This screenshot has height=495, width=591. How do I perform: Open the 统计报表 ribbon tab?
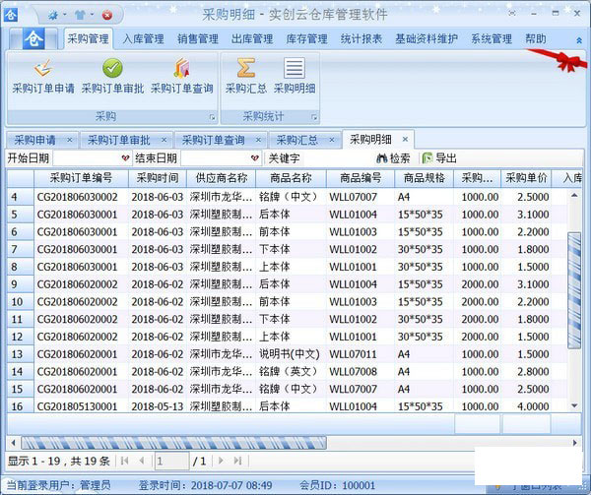[x=361, y=39]
